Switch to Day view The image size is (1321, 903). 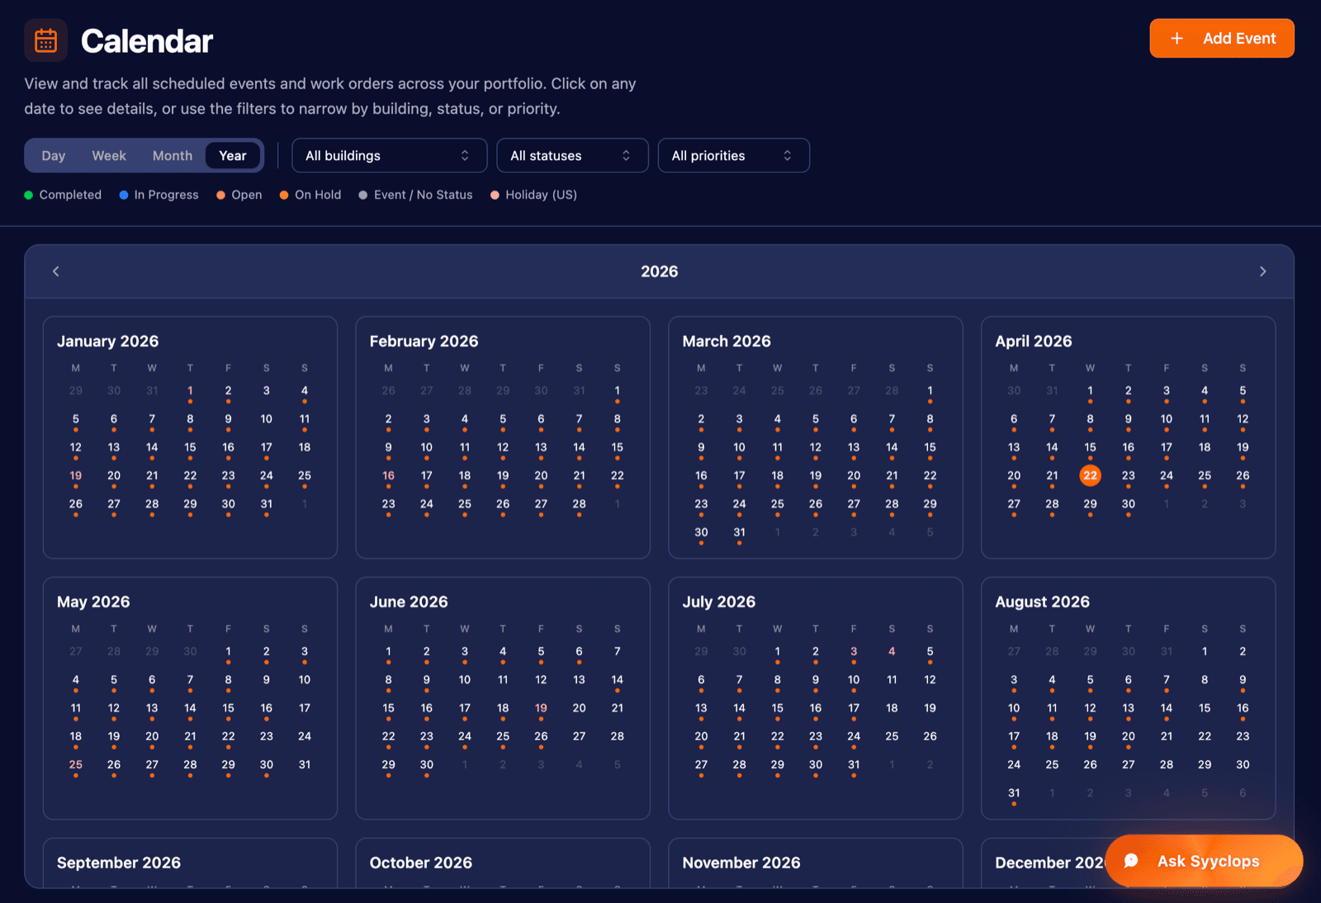54,155
